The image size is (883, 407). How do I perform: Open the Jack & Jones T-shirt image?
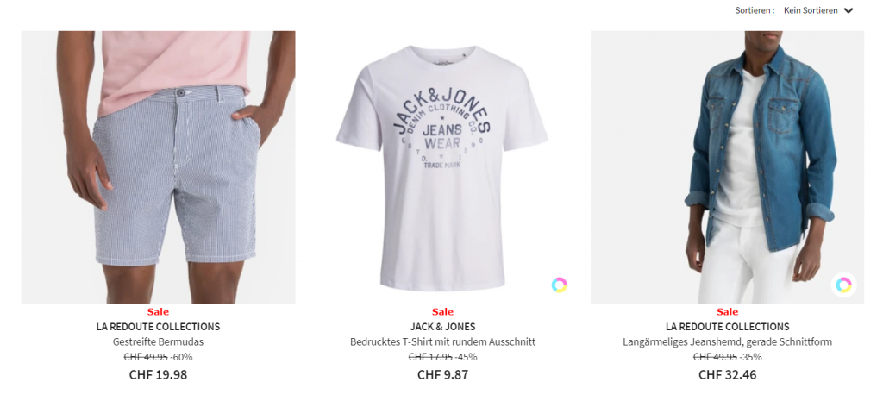point(442,167)
